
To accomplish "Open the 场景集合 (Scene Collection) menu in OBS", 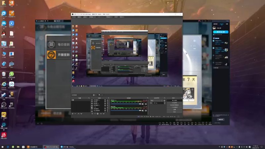I will [x=109, y=17].
